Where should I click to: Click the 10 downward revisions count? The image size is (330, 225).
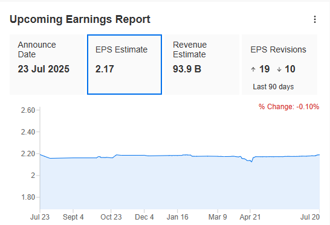[290, 69]
